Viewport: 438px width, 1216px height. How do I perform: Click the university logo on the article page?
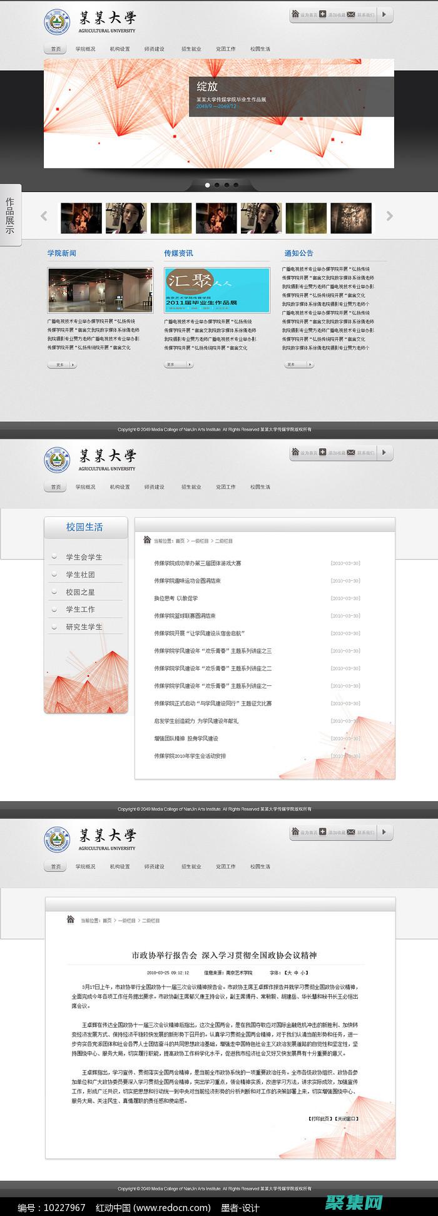point(58,840)
